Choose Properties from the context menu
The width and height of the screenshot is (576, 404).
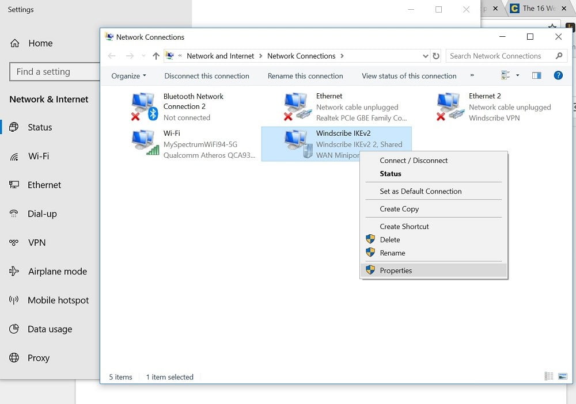point(396,270)
